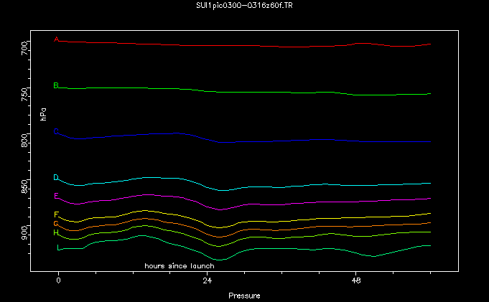The height and width of the screenshot is (302, 489).
Task: Click the 700 tick on pressure axis
Action: click(44, 49)
